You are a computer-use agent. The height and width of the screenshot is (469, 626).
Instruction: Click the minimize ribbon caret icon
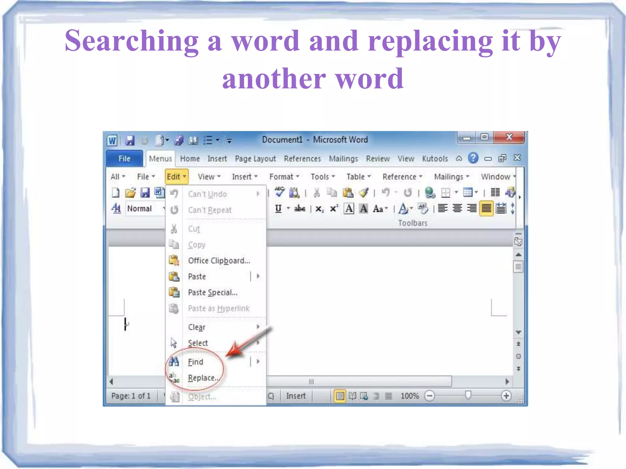(x=459, y=158)
